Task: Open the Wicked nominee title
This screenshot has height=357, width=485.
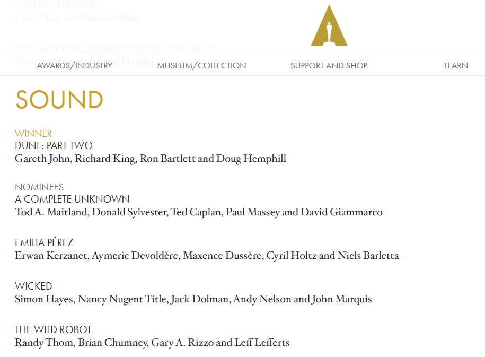Action: point(33,286)
